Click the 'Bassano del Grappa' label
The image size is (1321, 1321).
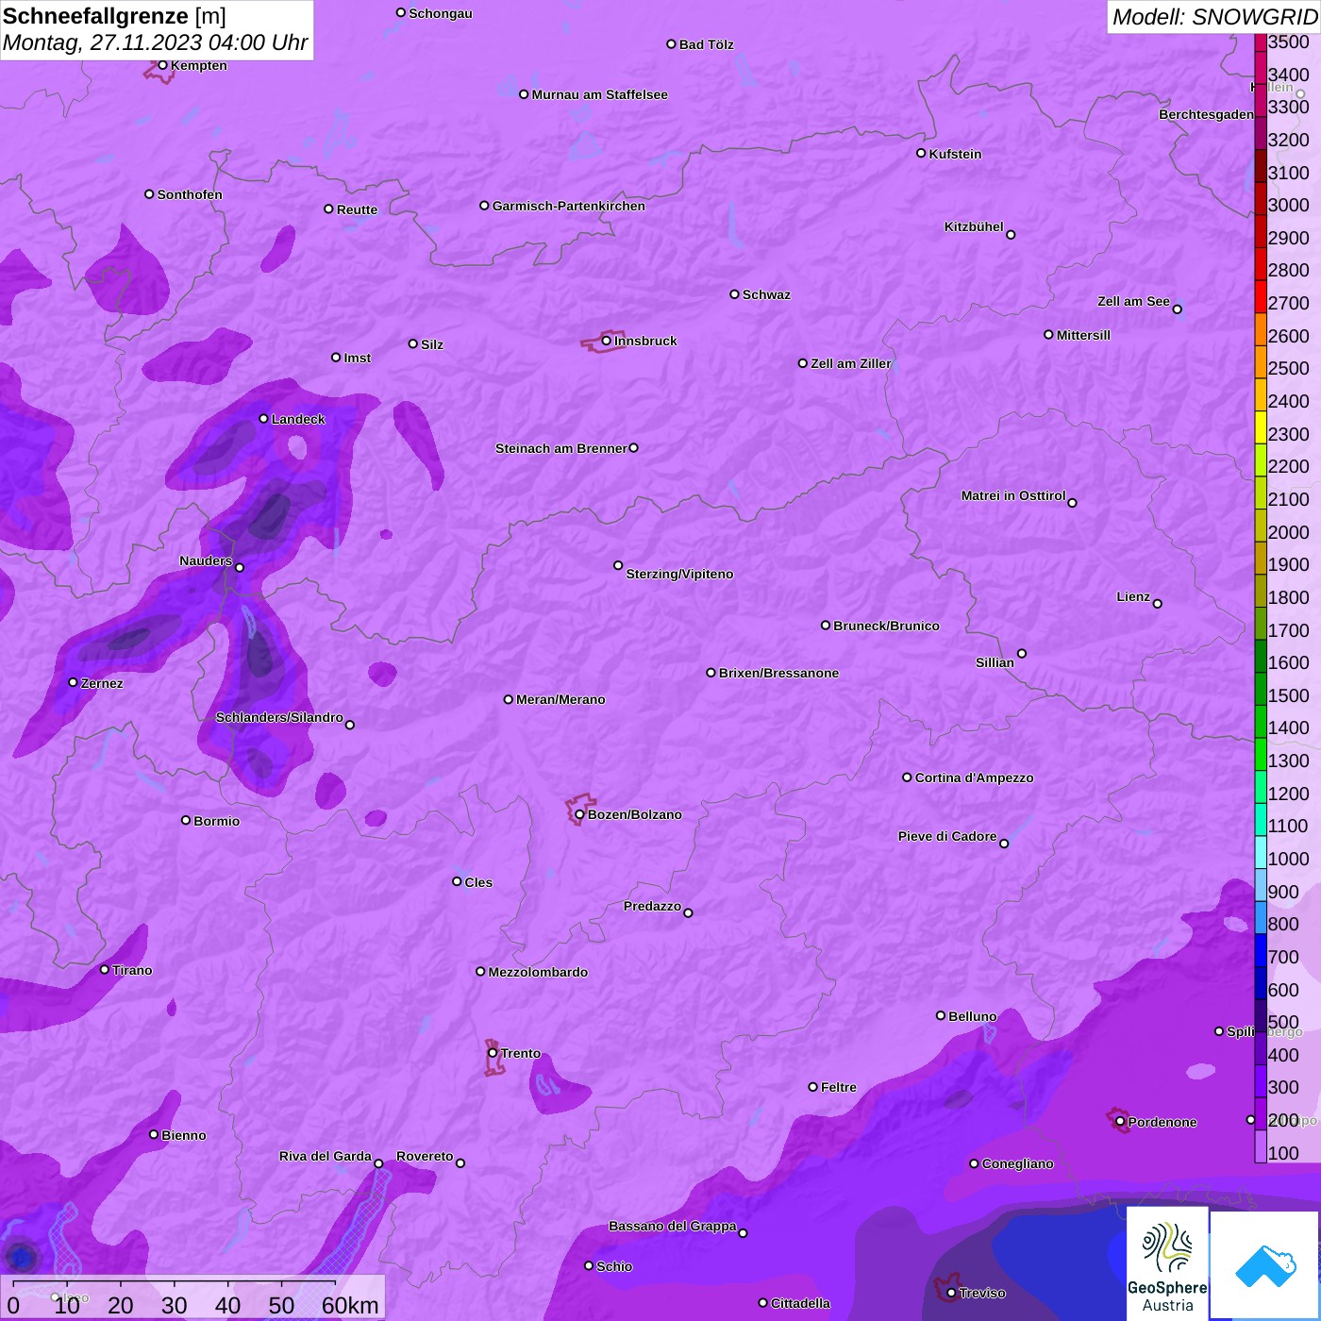point(673,1226)
